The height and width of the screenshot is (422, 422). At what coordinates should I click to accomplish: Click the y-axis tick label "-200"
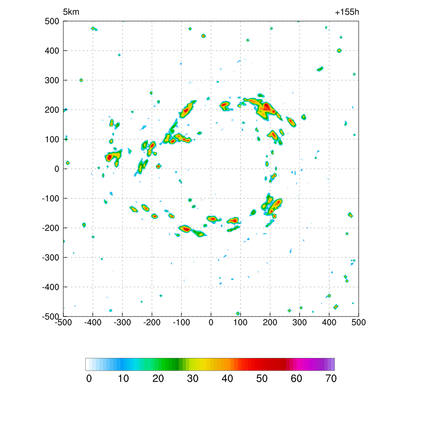click(x=51, y=228)
